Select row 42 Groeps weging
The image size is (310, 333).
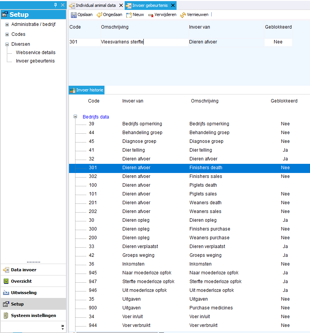189,255
